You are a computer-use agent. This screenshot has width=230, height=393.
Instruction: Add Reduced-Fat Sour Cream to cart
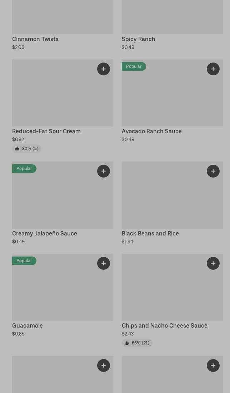click(104, 69)
